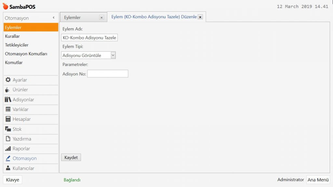Viewport: 333px width, 187px height.
Task: Click the cup icon for Ürünler
Action: 7,90
